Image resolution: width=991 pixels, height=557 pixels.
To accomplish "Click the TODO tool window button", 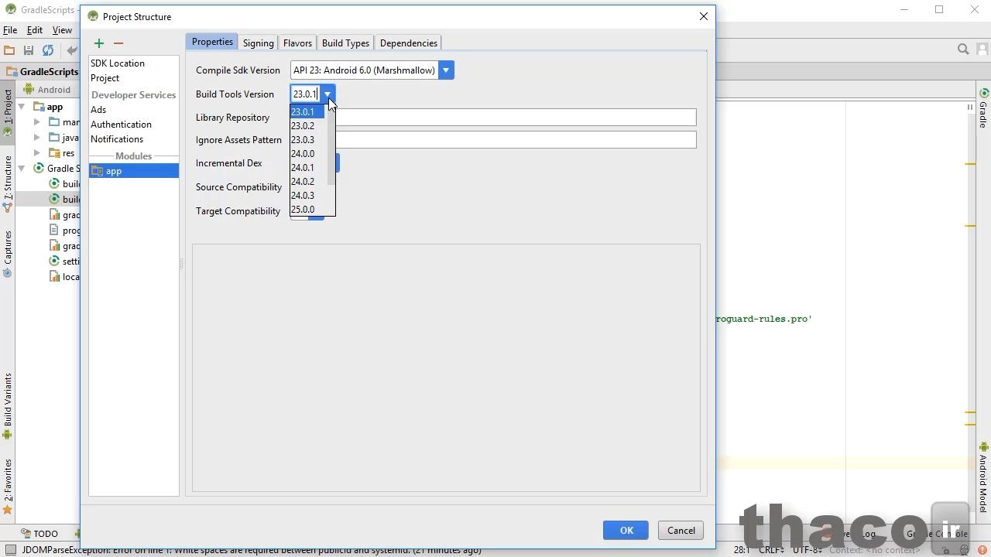I will pyautogui.click(x=40, y=534).
